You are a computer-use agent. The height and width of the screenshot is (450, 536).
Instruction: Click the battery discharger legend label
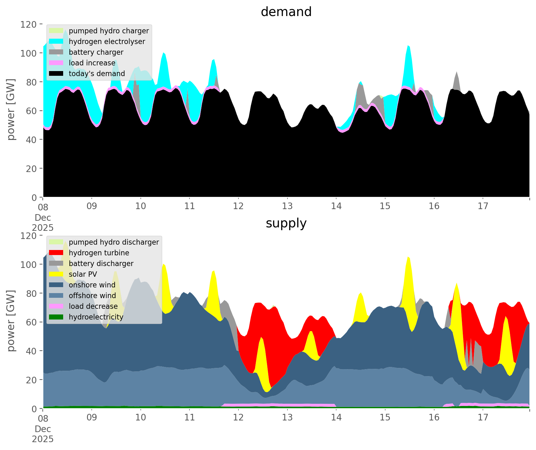pos(101,264)
